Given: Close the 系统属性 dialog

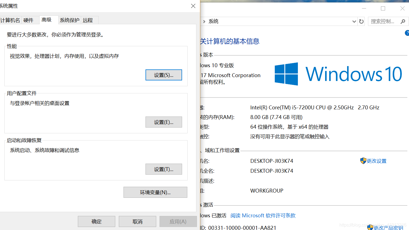Looking at the screenshot, I should coord(193,6).
